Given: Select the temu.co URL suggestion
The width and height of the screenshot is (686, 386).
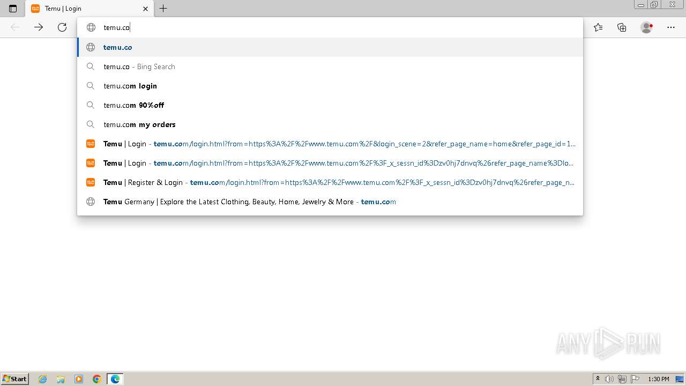Looking at the screenshot, I should coord(330,47).
